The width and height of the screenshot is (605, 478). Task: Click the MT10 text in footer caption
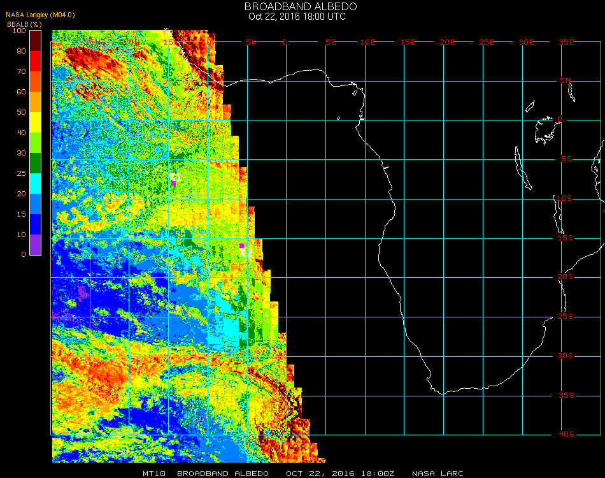pyautogui.click(x=154, y=474)
